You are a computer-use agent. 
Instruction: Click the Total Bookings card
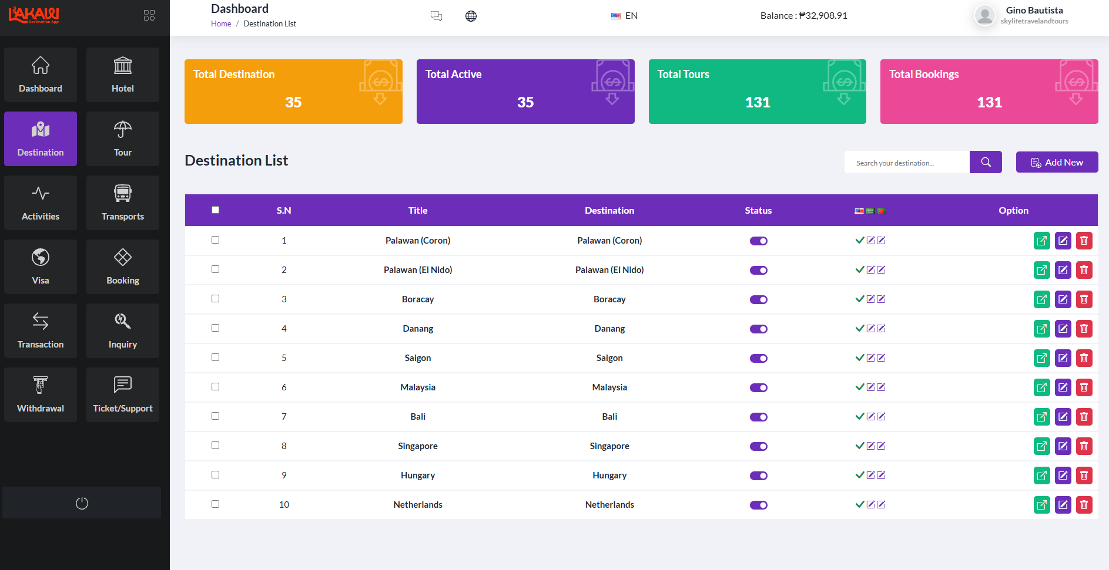989,92
